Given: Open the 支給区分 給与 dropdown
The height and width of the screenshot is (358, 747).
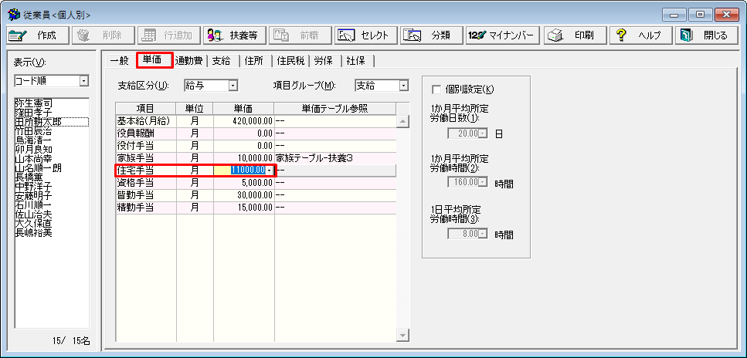Looking at the screenshot, I should click(x=232, y=86).
